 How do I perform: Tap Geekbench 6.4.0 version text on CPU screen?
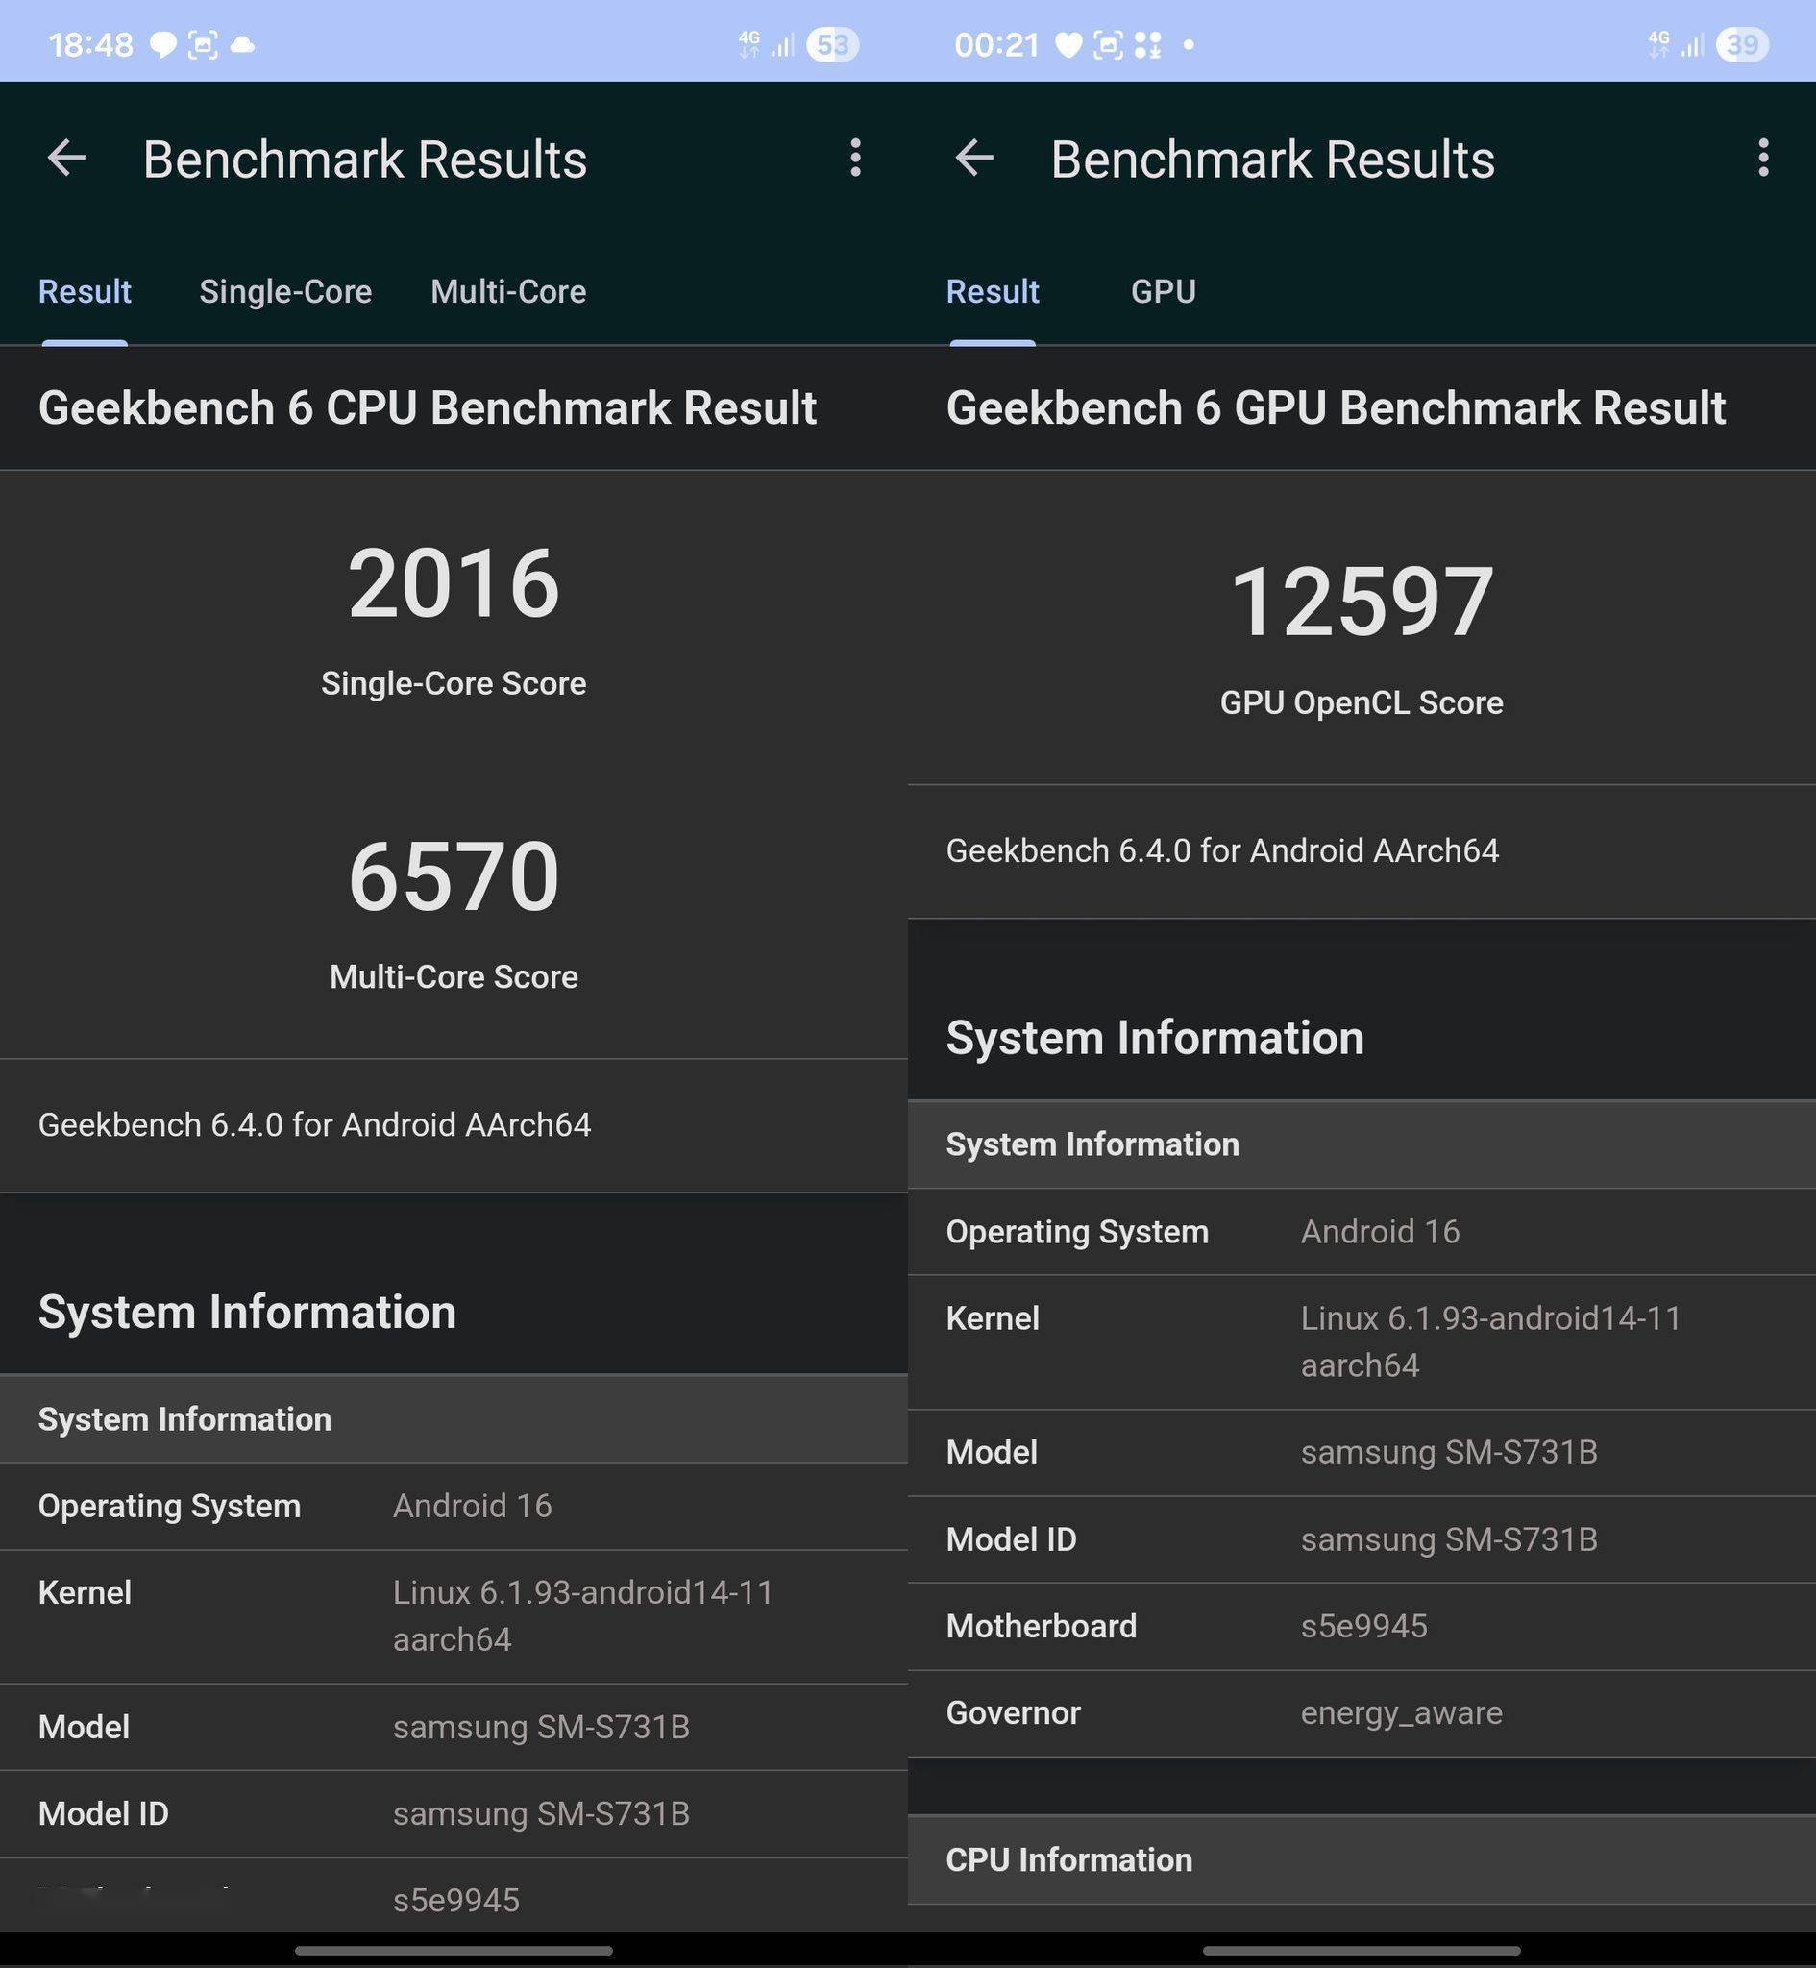point(314,1125)
